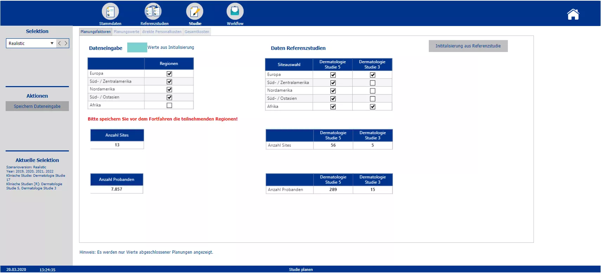The image size is (601, 273).
Task: Switch to the direkte Personalkosten tab
Action: [x=162, y=32]
